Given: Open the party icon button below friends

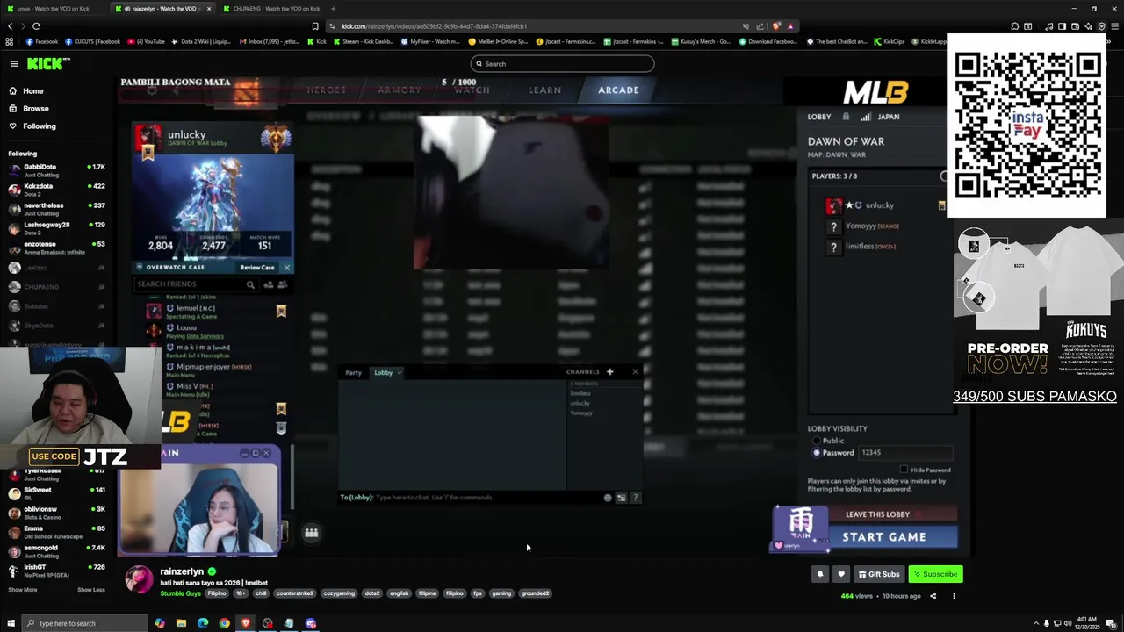Looking at the screenshot, I should pyautogui.click(x=311, y=532).
